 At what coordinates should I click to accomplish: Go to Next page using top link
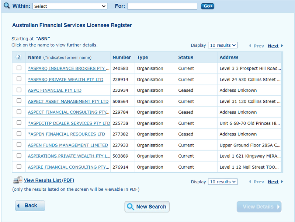pos(273,46)
